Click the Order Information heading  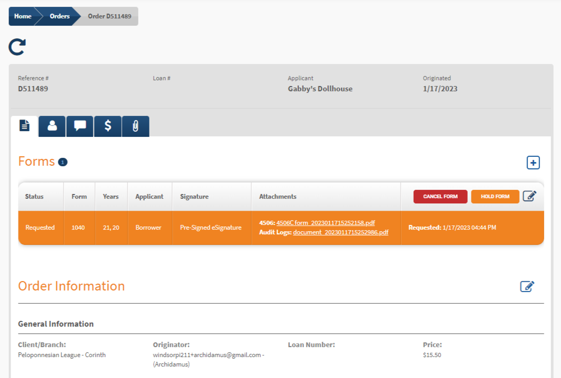pos(71,286)
